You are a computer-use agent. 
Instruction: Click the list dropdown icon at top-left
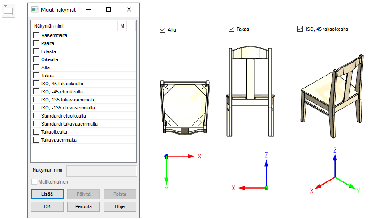(x=8, y=10)
